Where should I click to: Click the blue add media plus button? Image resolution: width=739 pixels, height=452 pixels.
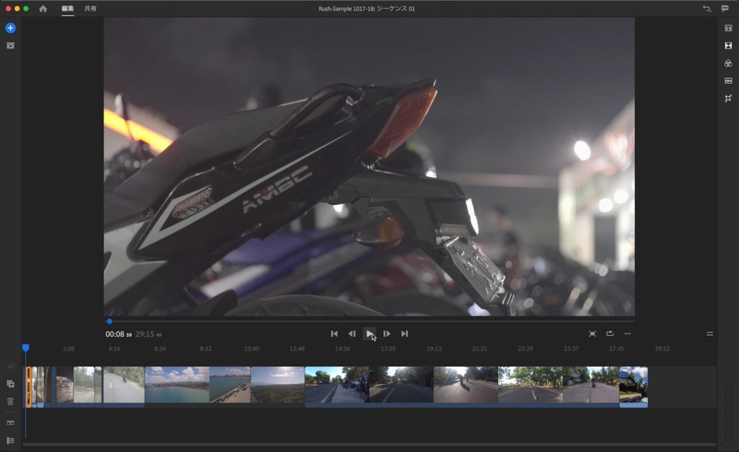pos(10,28)
